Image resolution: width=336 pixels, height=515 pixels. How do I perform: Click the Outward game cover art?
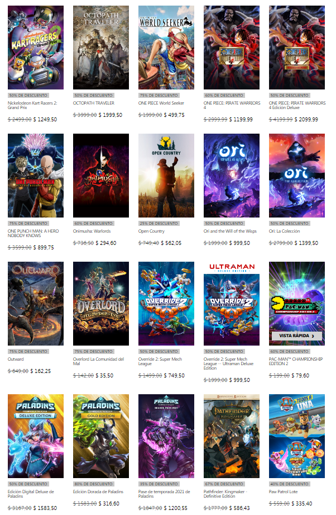coord(36,304)
